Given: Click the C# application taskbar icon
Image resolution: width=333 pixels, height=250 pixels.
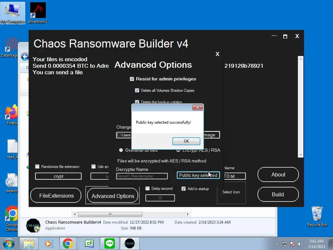Looking at the screenshot, I should (x=89, y=243).
